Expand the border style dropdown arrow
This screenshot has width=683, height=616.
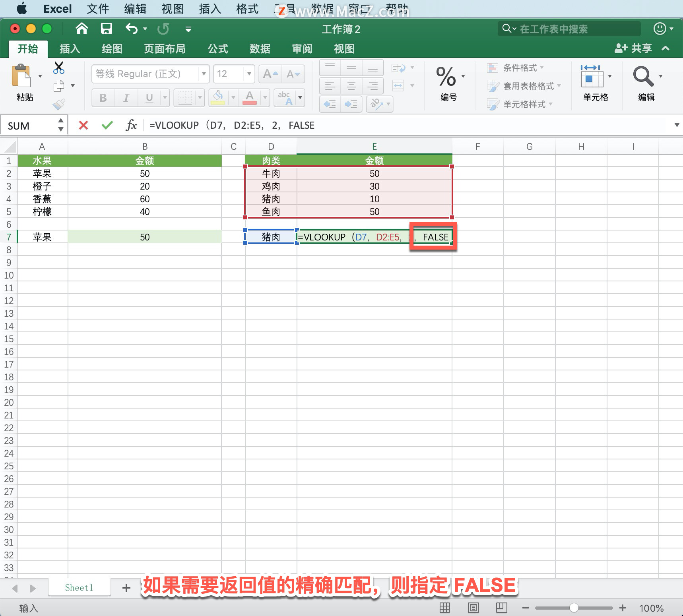point(200,98)
